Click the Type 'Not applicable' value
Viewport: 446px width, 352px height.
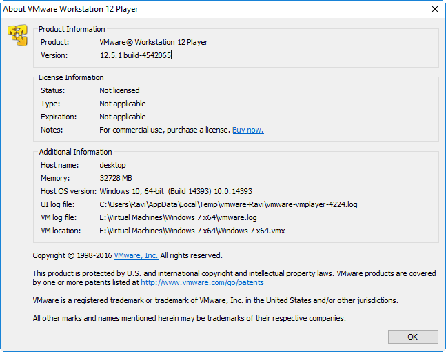[x=123, y=104]
